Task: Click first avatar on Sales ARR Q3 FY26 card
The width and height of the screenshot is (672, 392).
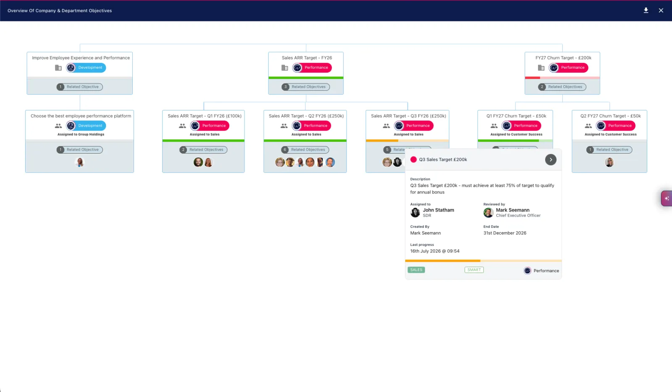Action: coord(387,162)
